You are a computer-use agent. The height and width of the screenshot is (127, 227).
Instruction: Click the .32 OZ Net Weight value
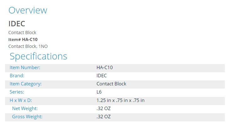point(104,109)
